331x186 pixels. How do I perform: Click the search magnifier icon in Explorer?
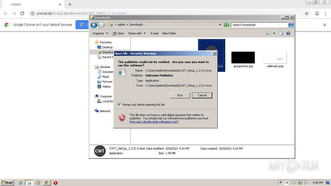click(291, 25)
